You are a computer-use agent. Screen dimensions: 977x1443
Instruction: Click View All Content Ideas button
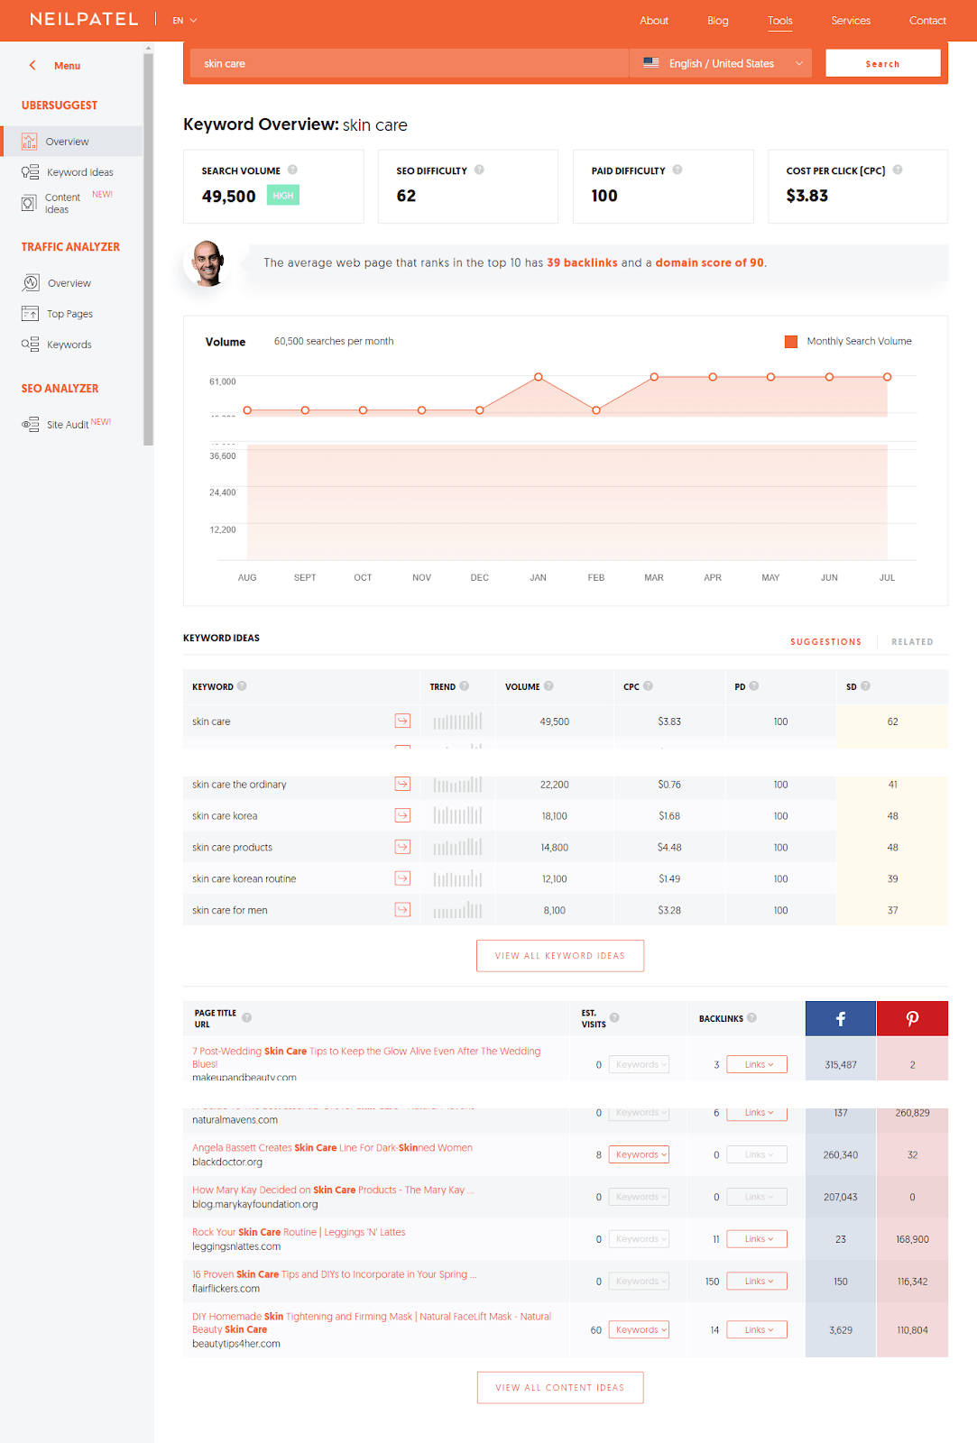pyautogui.click(x=560, y=1388)
